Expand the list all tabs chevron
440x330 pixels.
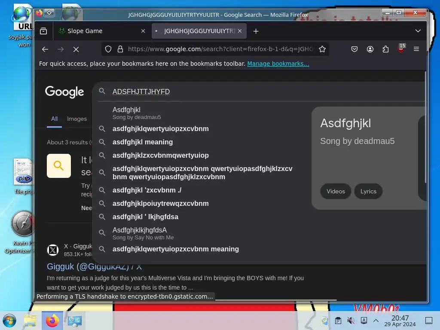point(418,31)
